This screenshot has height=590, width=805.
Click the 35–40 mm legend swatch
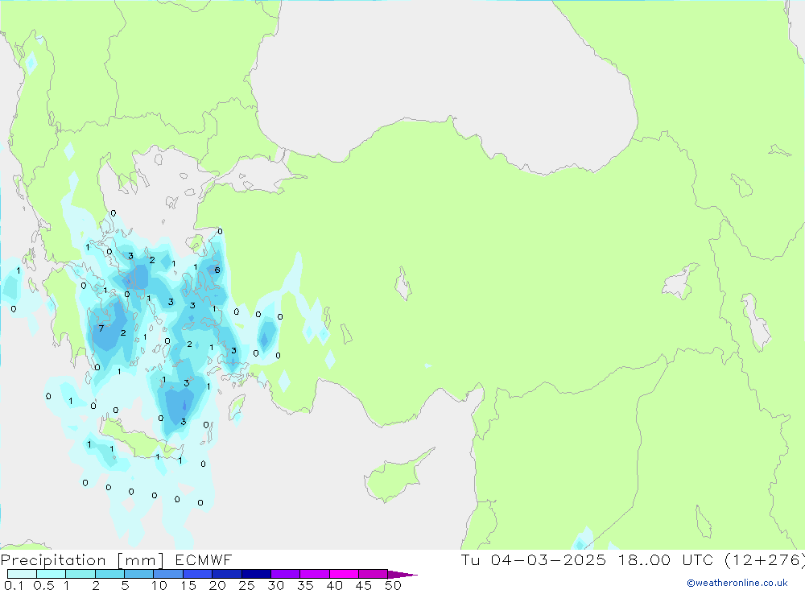coord(315,574)
